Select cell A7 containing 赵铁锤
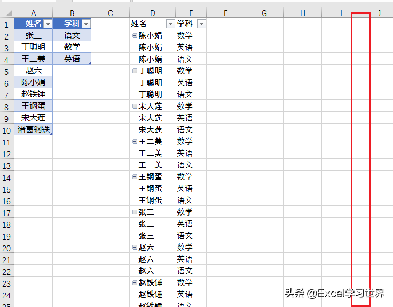 point(33,94)
